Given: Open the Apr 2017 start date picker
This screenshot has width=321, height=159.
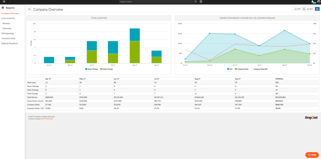Looking at the screenshot, I should [297, 9].
